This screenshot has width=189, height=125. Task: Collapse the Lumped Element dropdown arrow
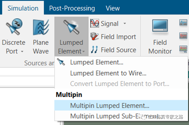pos(83,52)
